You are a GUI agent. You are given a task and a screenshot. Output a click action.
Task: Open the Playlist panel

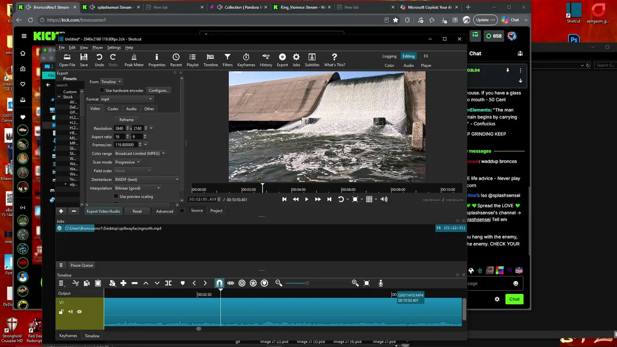(x=192, y=60)
